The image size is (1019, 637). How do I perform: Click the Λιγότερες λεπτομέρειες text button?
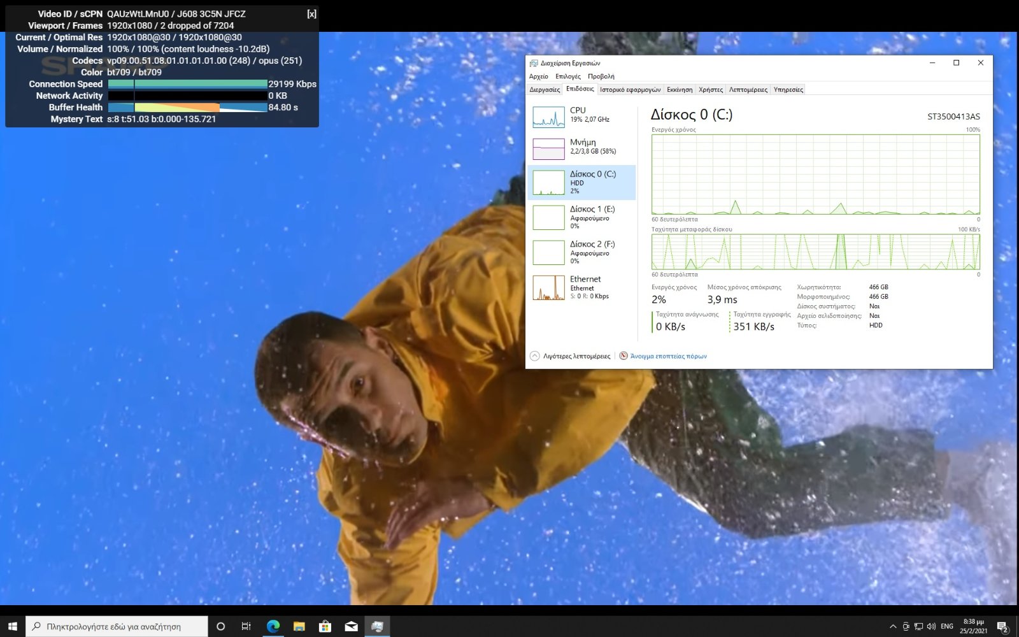point(576,356)
